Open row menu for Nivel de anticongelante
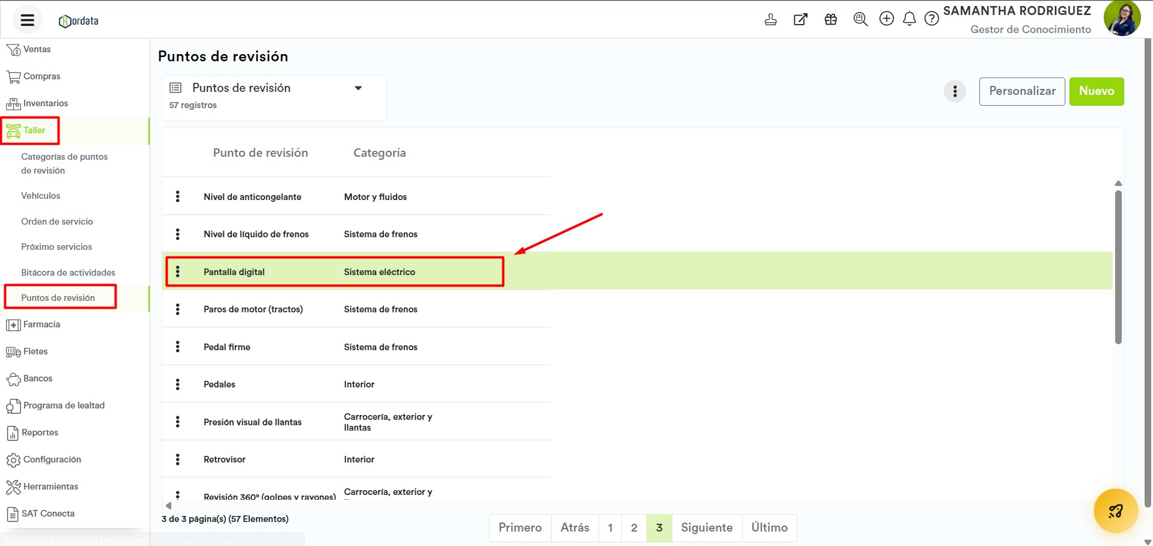The height and width of the screenshot is (546, 1153). coord(177,196)
